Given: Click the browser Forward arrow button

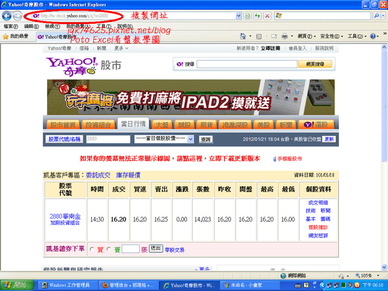Looking at the screenshot, I should click(x=17, y=16).
